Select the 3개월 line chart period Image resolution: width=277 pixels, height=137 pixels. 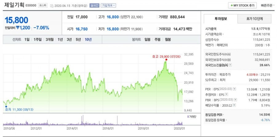pyautogui.click(x=50, y=40)
